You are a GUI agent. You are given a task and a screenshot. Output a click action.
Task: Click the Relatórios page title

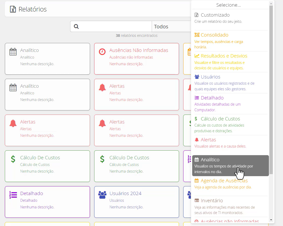pos(33,9)
